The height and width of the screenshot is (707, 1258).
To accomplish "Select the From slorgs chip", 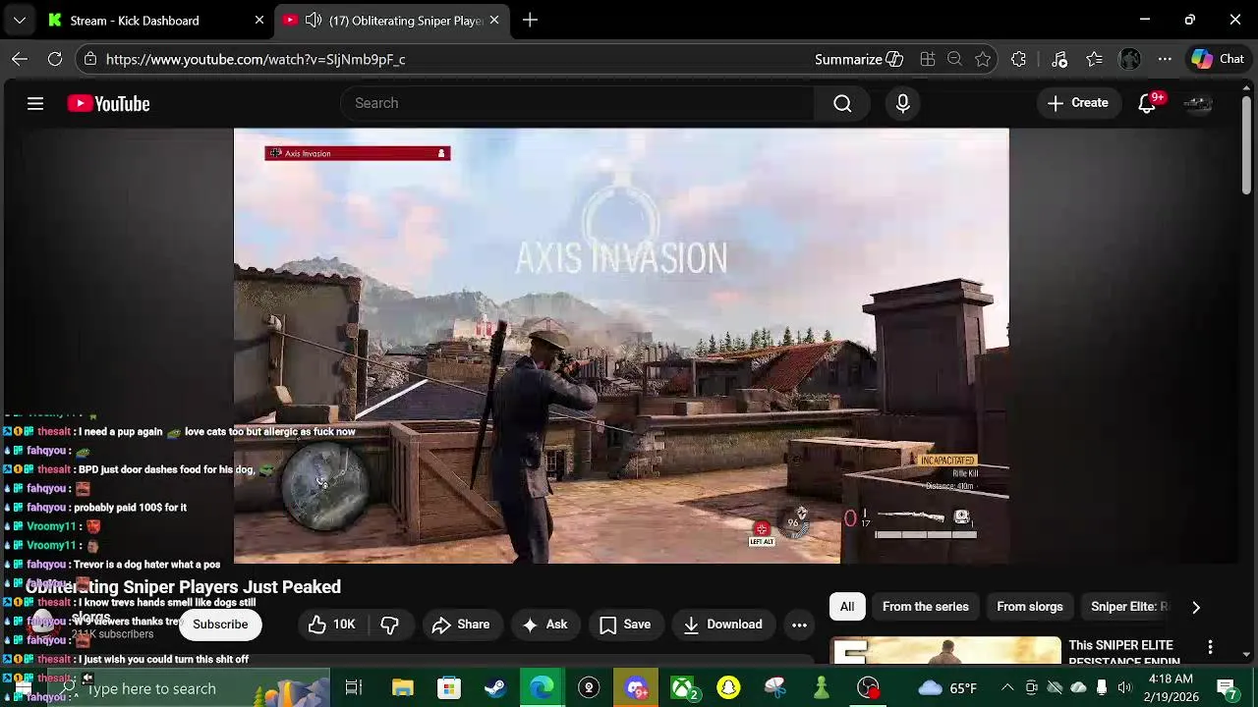I will (x=1030, y=607).
